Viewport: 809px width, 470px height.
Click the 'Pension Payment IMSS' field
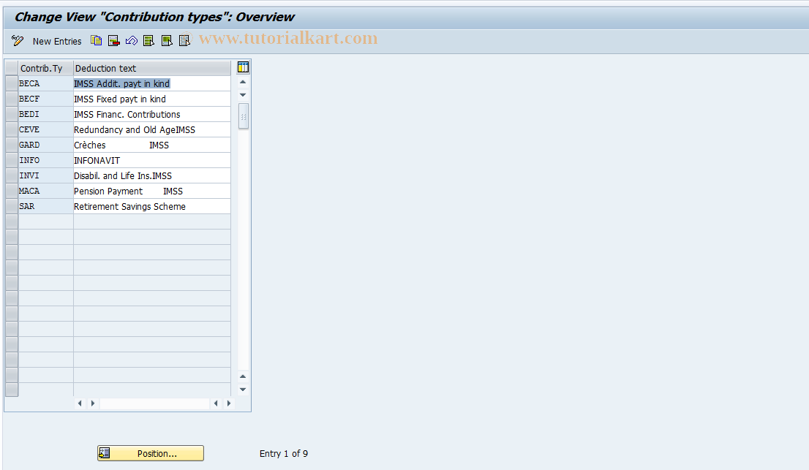(x=152, y=192)
